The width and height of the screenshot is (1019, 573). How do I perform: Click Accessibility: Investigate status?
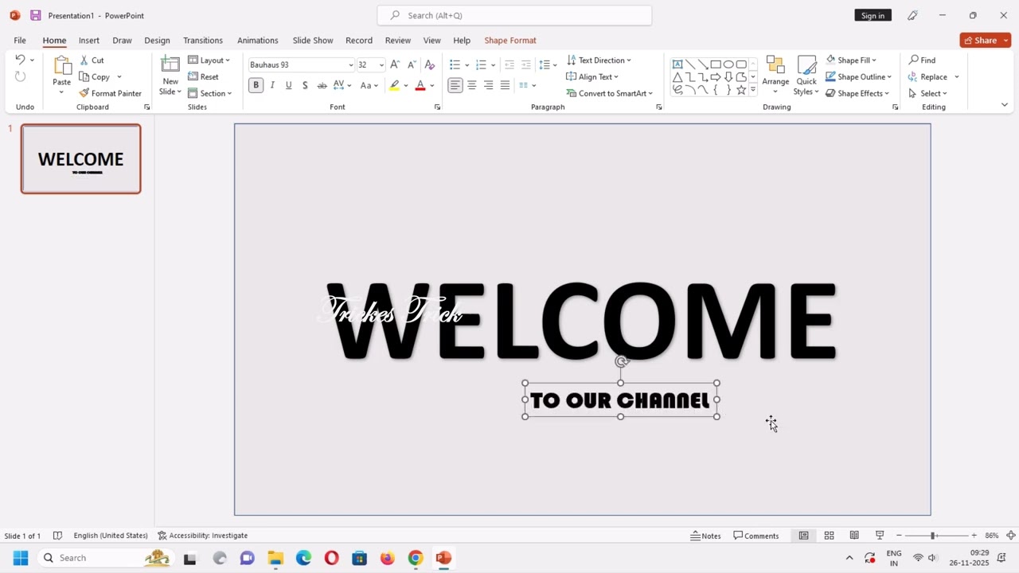point(203,536)
